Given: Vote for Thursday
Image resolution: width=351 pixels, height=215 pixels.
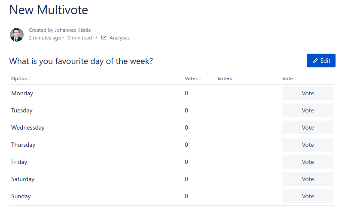Looking at the screenshot, I should (x=308, y=145).
